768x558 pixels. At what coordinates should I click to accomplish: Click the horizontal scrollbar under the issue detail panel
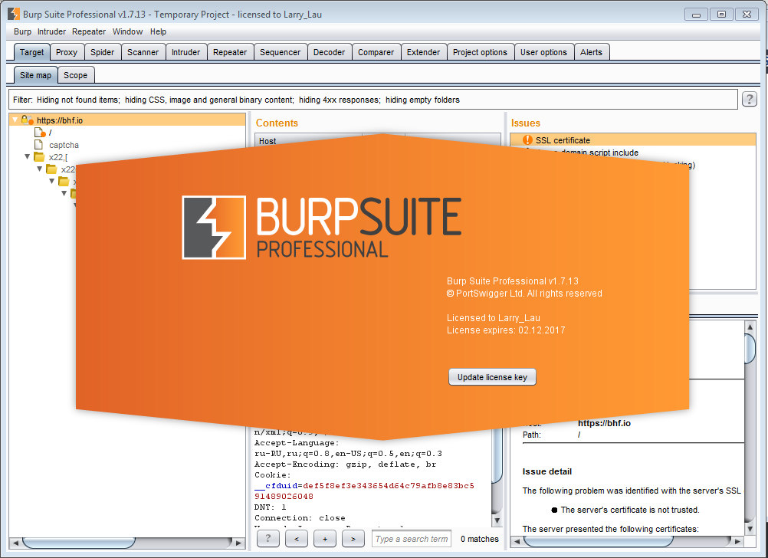[598, 542]
